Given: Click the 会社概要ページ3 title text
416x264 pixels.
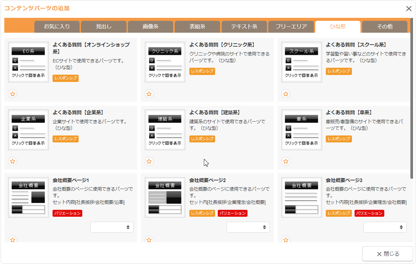Looking at the screenshot, I should pyautogui.click(x=344, y=180).
